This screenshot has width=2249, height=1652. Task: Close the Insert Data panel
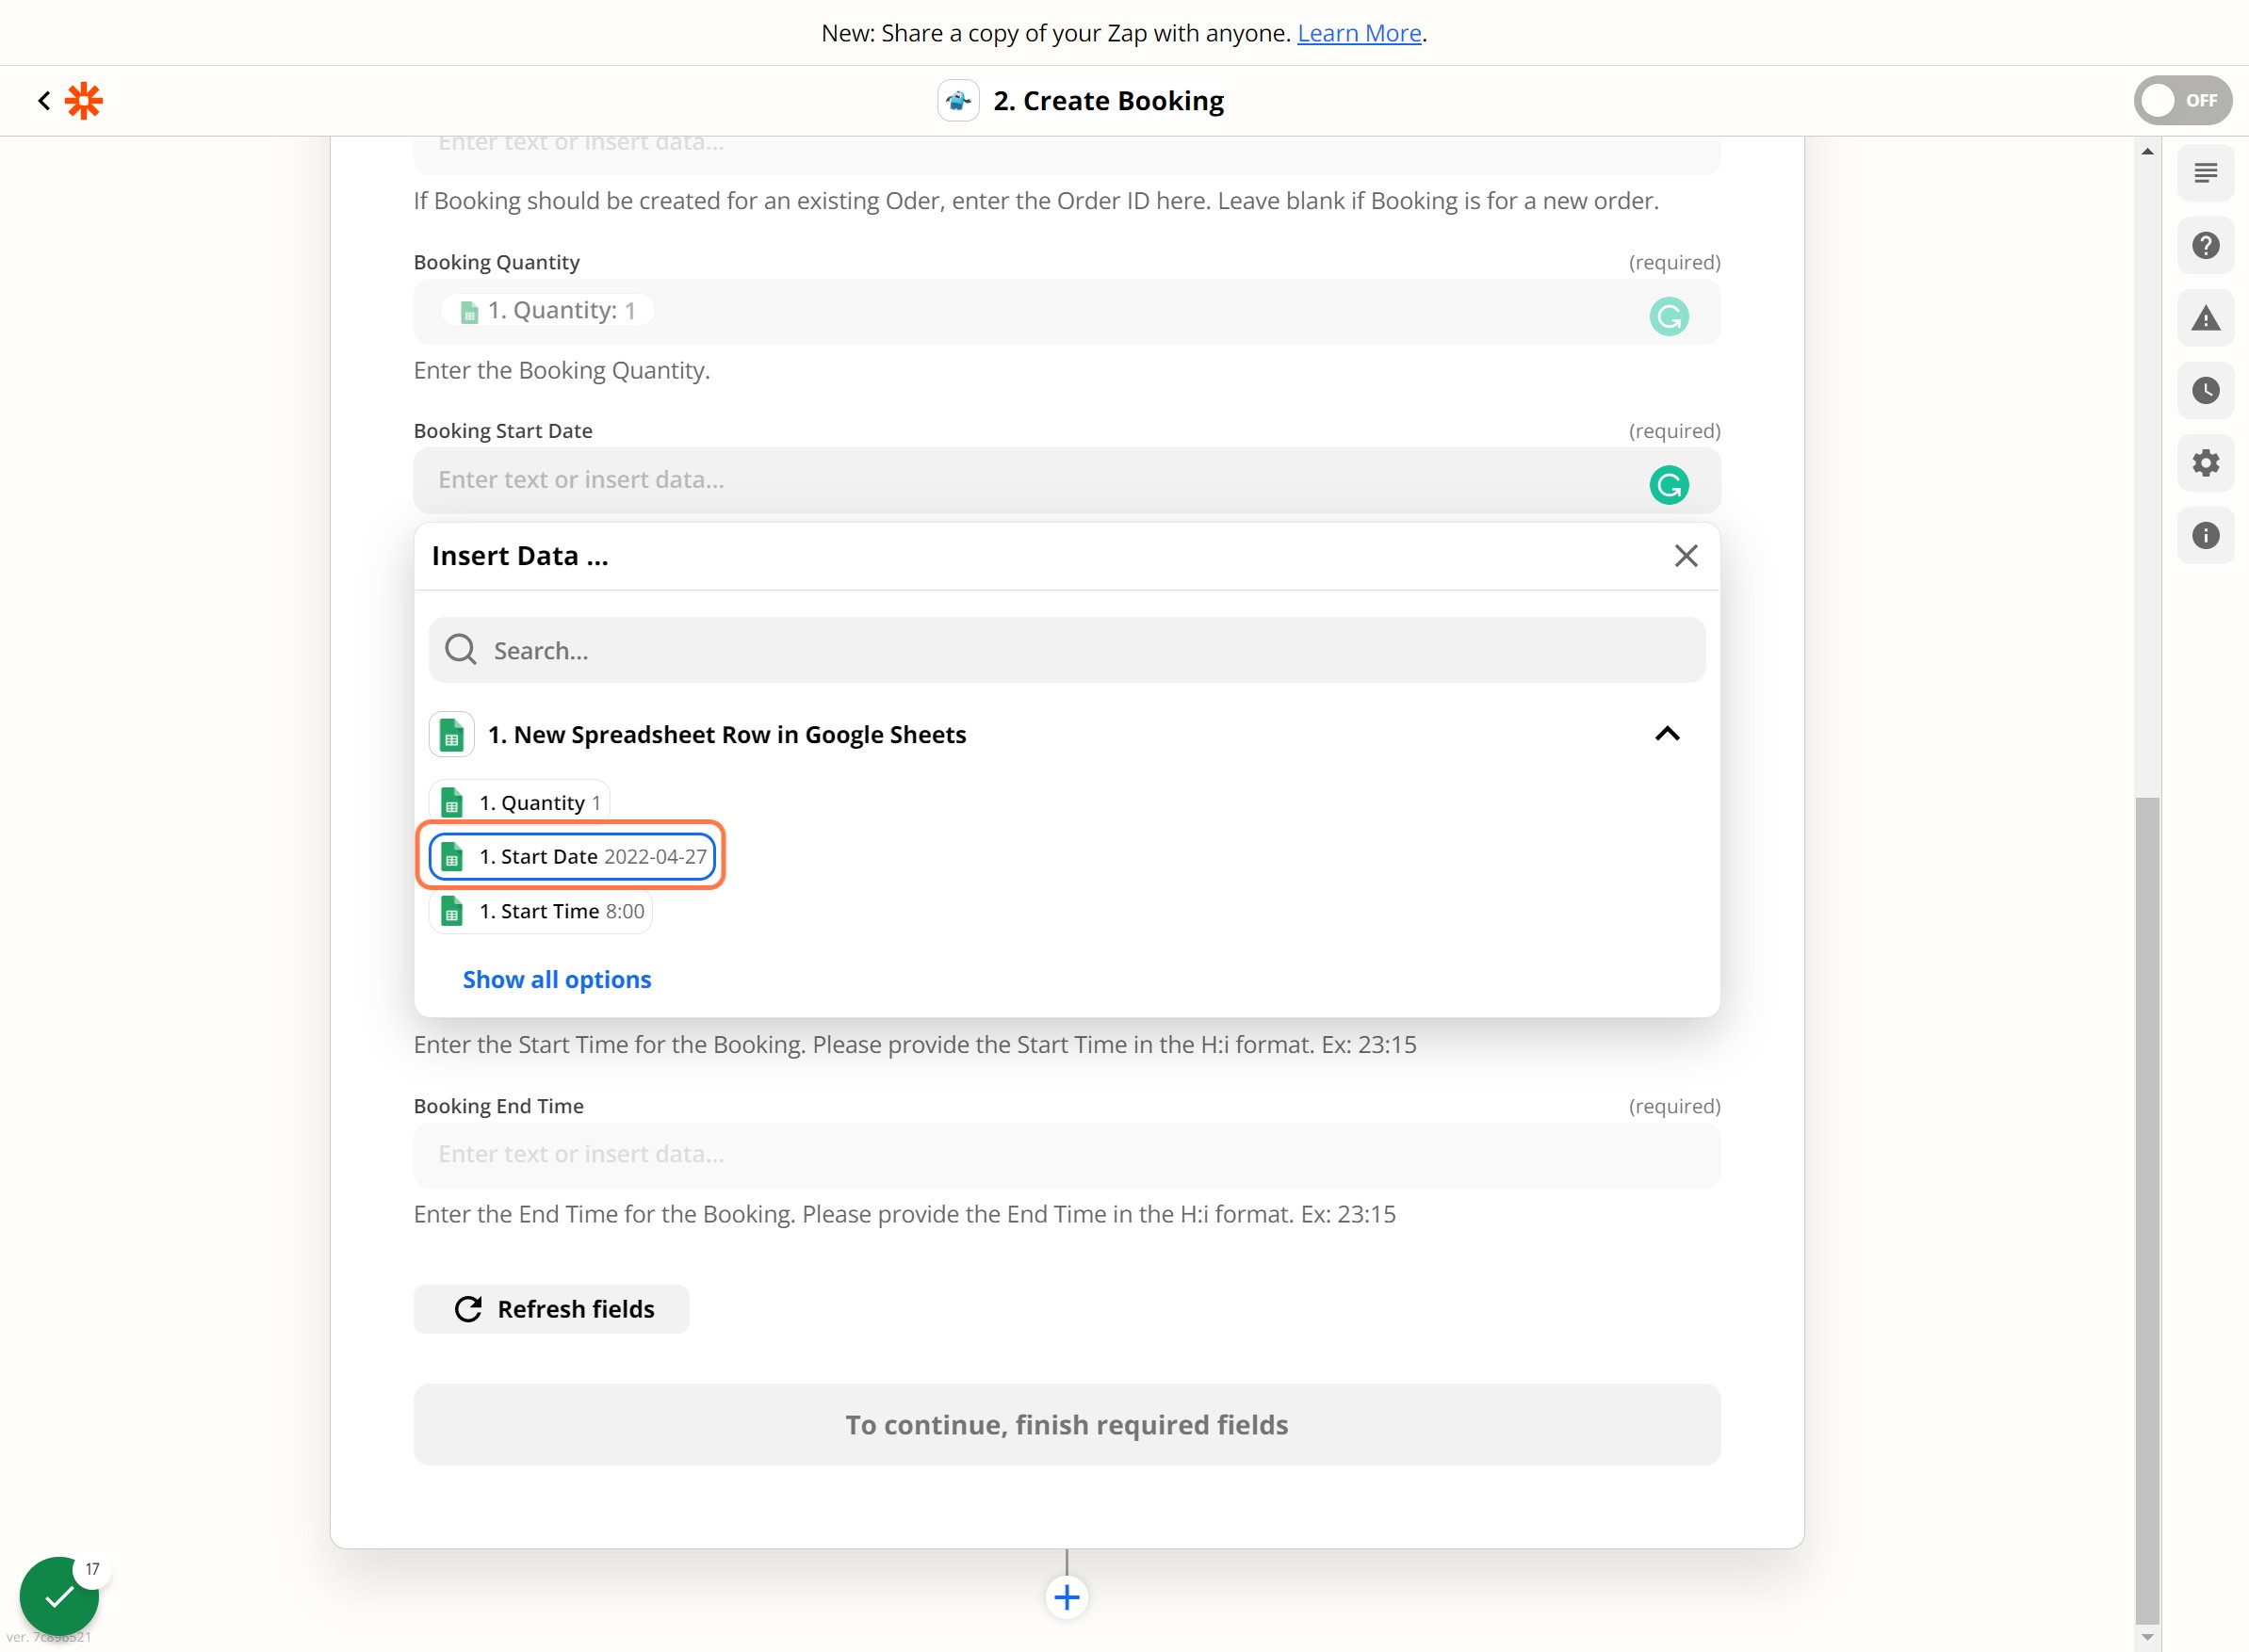pyautogui.click(x=1686, y=555)
